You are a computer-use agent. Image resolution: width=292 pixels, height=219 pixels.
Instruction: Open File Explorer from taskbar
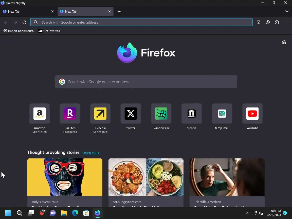click(x=64, y=213)
